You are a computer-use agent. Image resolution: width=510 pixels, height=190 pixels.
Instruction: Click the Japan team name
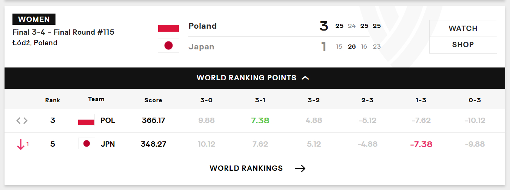pos(202,47)
